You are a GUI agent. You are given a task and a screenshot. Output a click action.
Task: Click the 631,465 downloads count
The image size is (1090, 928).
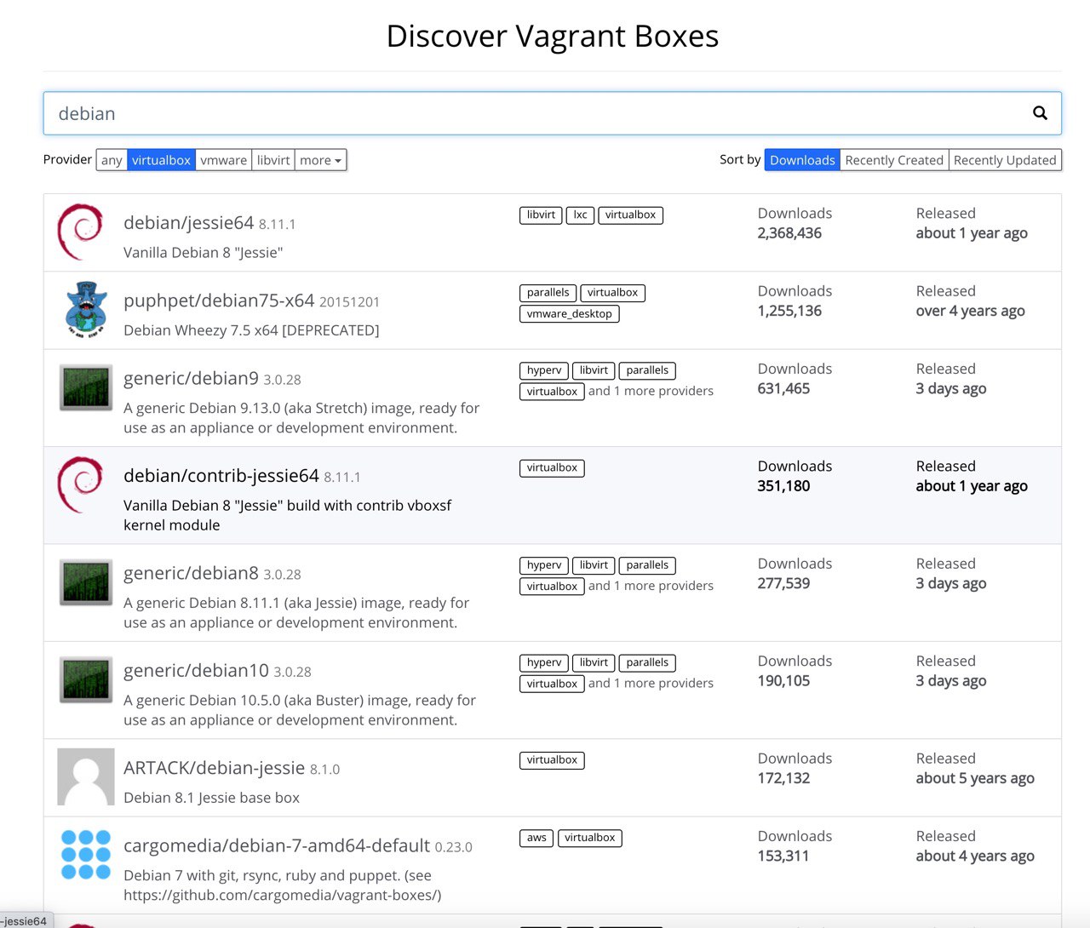(x=783, y=389)
